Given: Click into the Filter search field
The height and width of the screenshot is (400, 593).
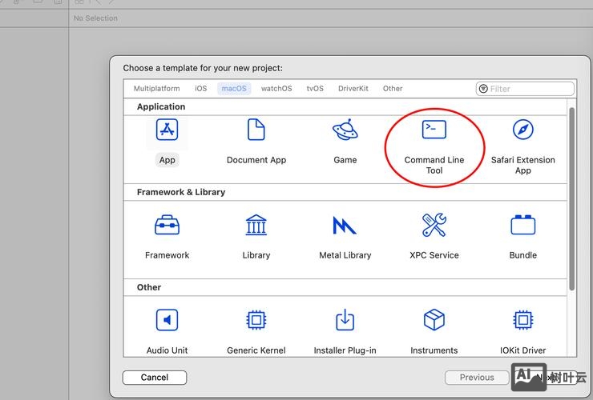Looking at the screenshot, I should pos(529,89).
